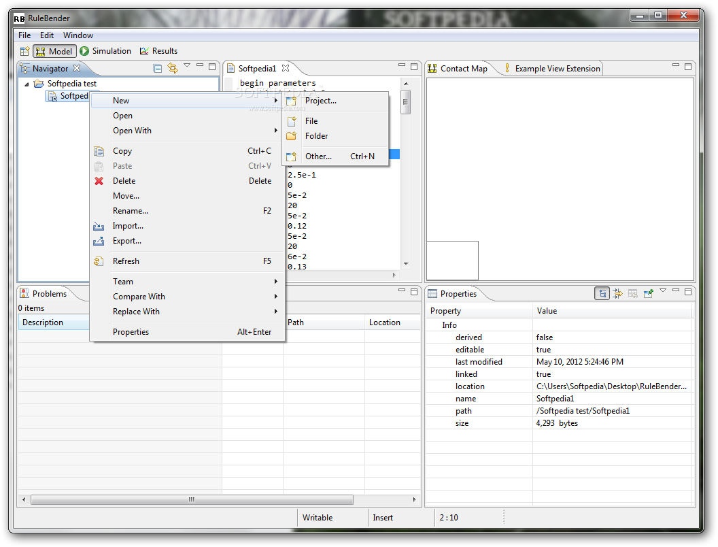Image resolution: width=718 pixels, height=547 pixels.
Task: Click Delete with red X icon
Action: [187, 181]
